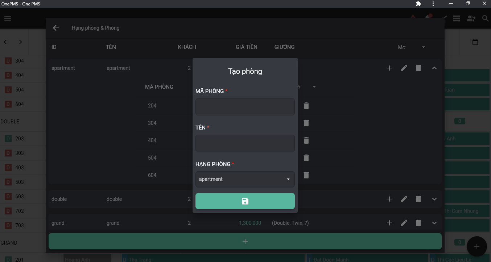Image resolution: width=491 pixels, height=262 pixels.
Task: Go to previous date with left chevron
Action: 5,42
